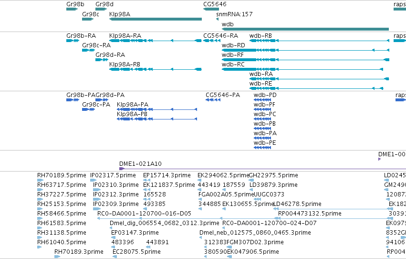Click the Klp98A-PB protein label

[132, 114]
